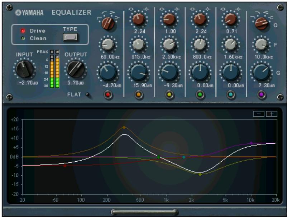287x217 pixels.
Task: Click the frequency knob above 2.50kHz
Action: tap(169, 45)
